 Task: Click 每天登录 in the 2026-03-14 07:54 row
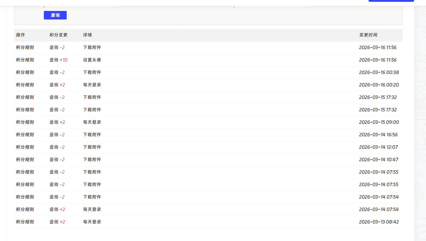click(92, 209)
